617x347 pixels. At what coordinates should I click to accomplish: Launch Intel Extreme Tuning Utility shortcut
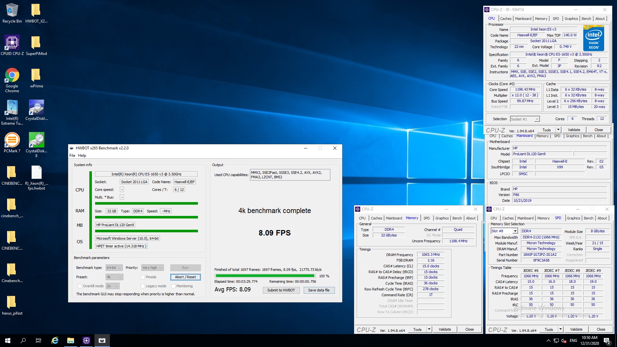12,112
